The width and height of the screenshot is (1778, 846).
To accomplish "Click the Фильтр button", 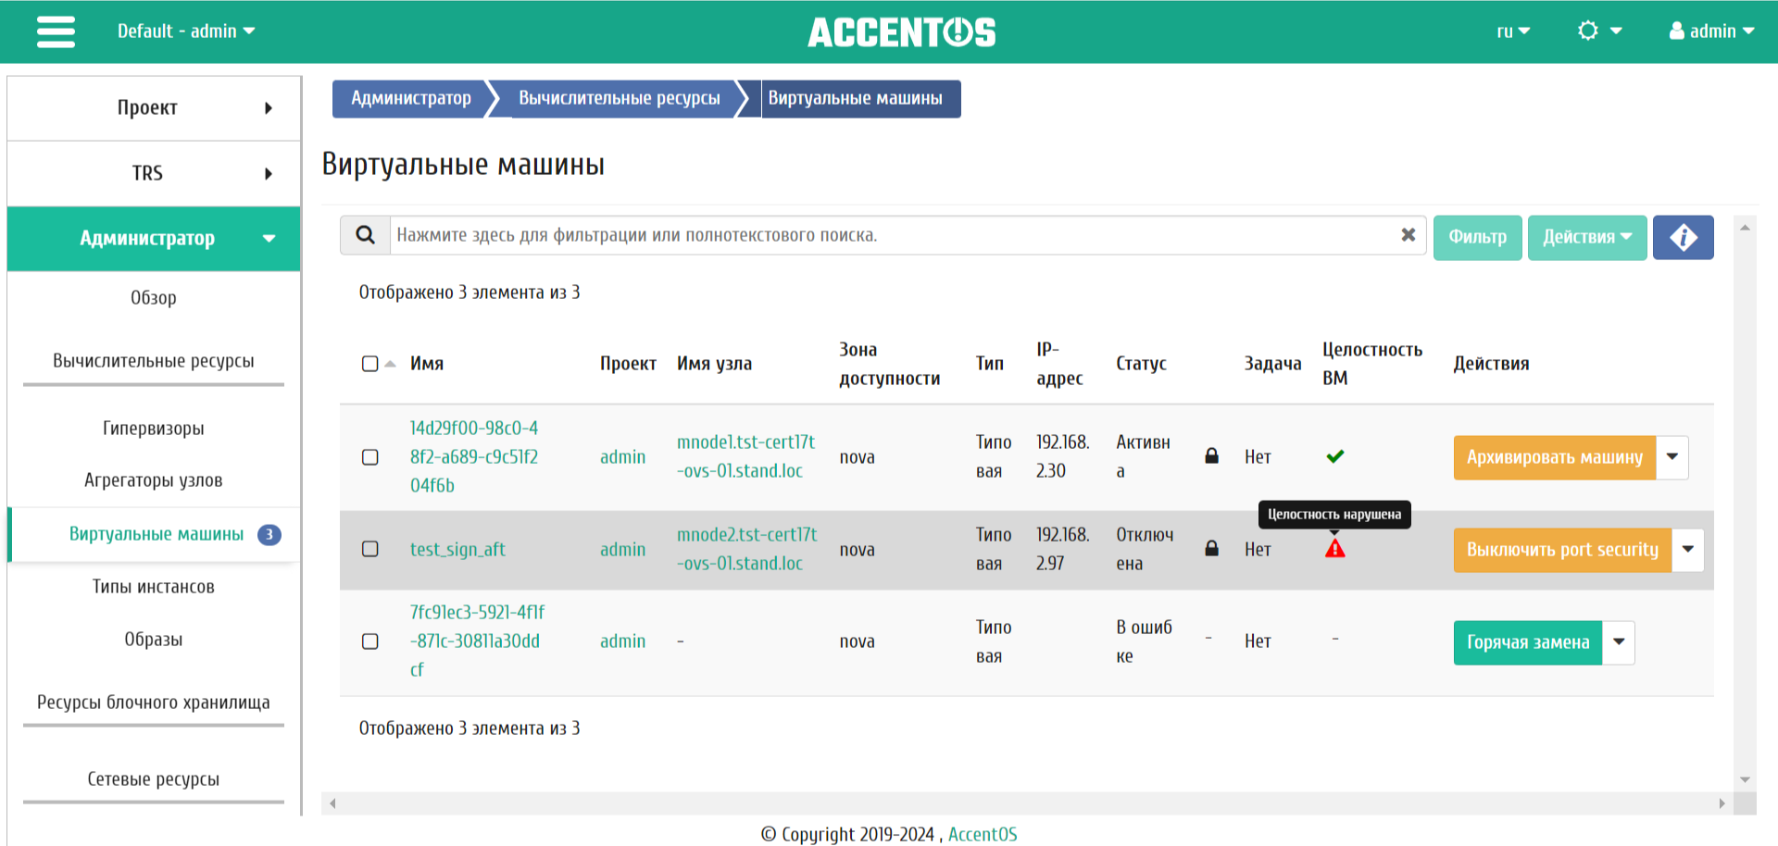I will 1477,238.
